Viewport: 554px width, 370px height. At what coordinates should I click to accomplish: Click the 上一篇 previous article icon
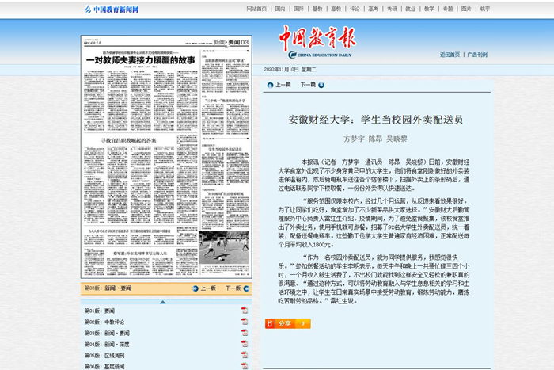coord(269,85)
